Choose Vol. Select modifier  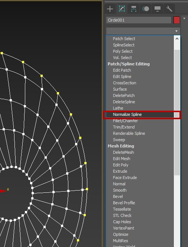(x=122, y=58)
